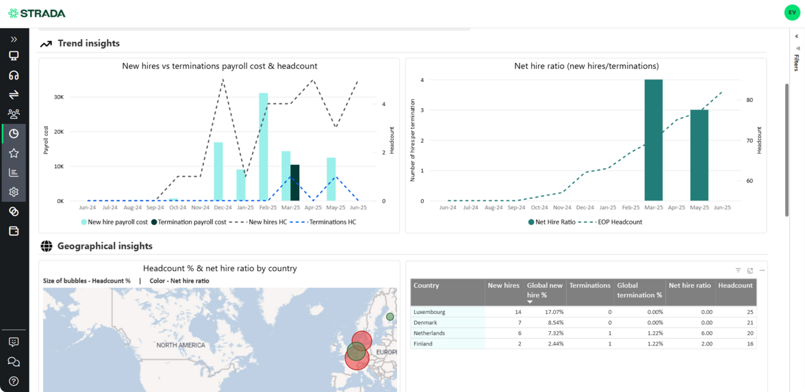Open the EV user profile avatar

pos(791,12)
